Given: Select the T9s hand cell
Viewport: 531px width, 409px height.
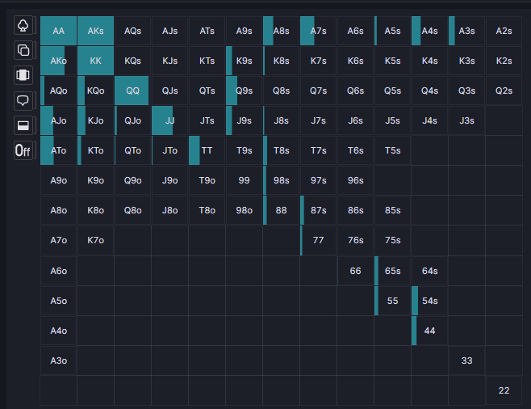Looking at the screenshot, I should pos(244,150).
